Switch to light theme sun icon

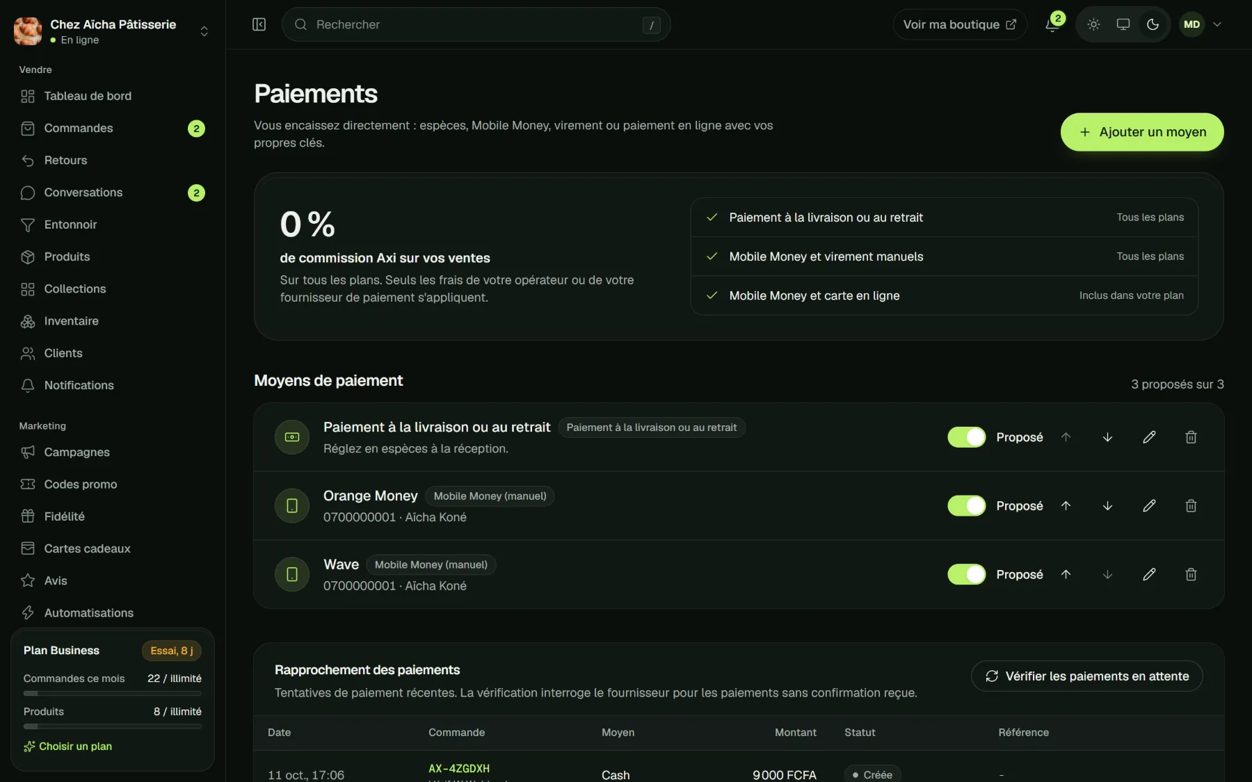(x=1093, y=24)
